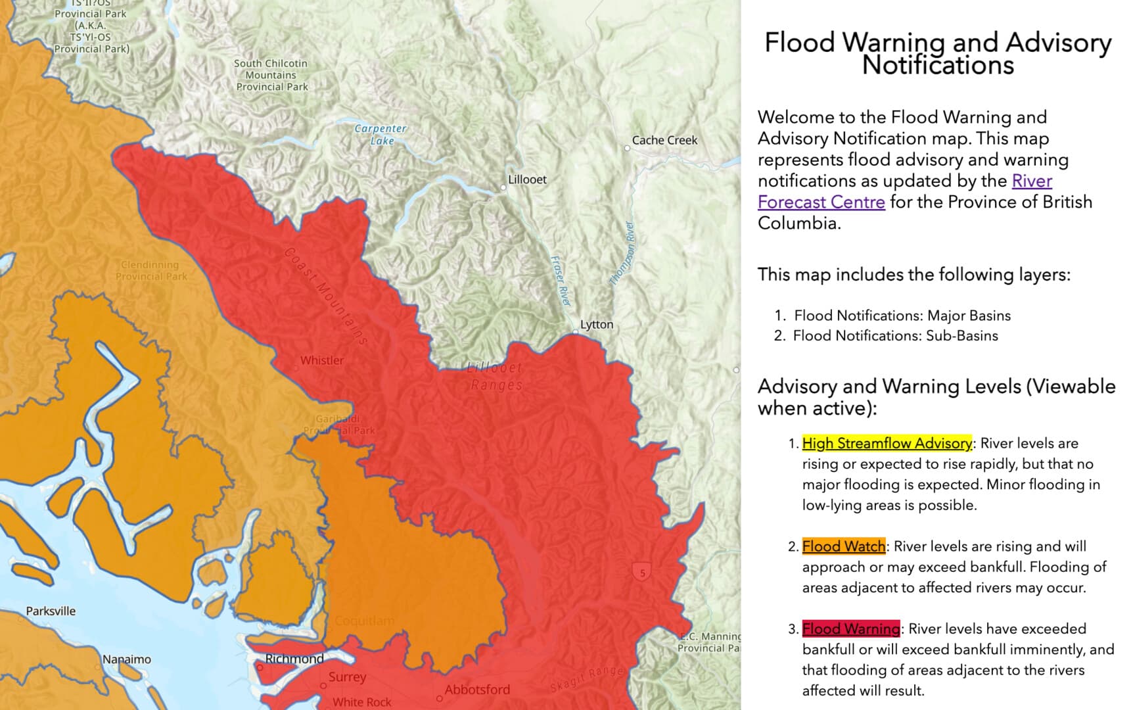1131x710 pixels.
Task: Click the Flood Watch legend entry
Action: 843,546
